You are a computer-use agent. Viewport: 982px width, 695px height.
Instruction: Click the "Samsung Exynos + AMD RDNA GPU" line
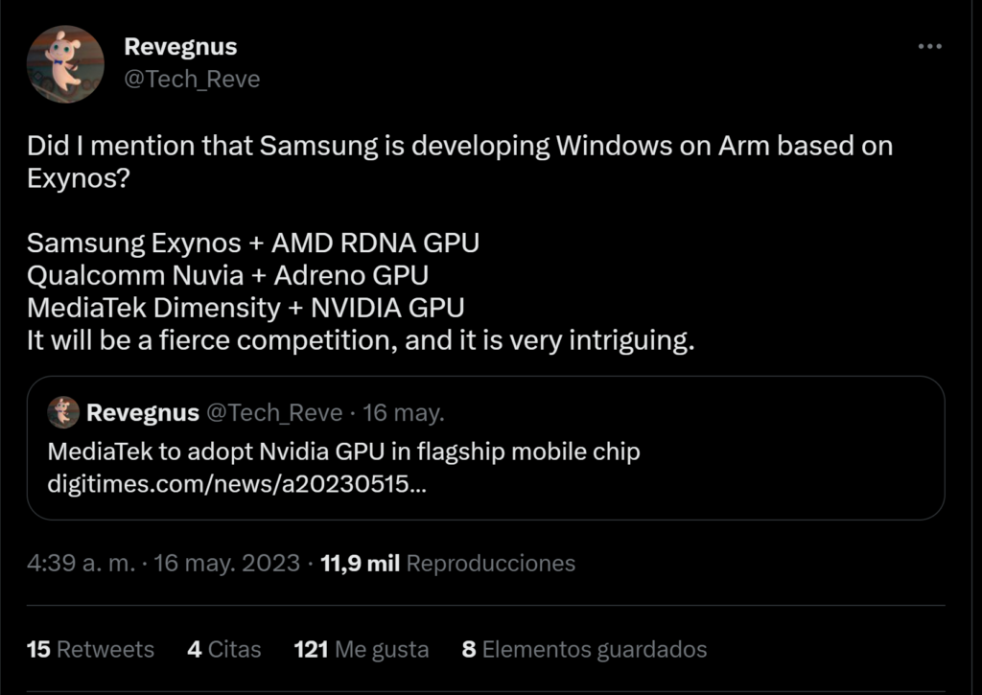point(253,243)
